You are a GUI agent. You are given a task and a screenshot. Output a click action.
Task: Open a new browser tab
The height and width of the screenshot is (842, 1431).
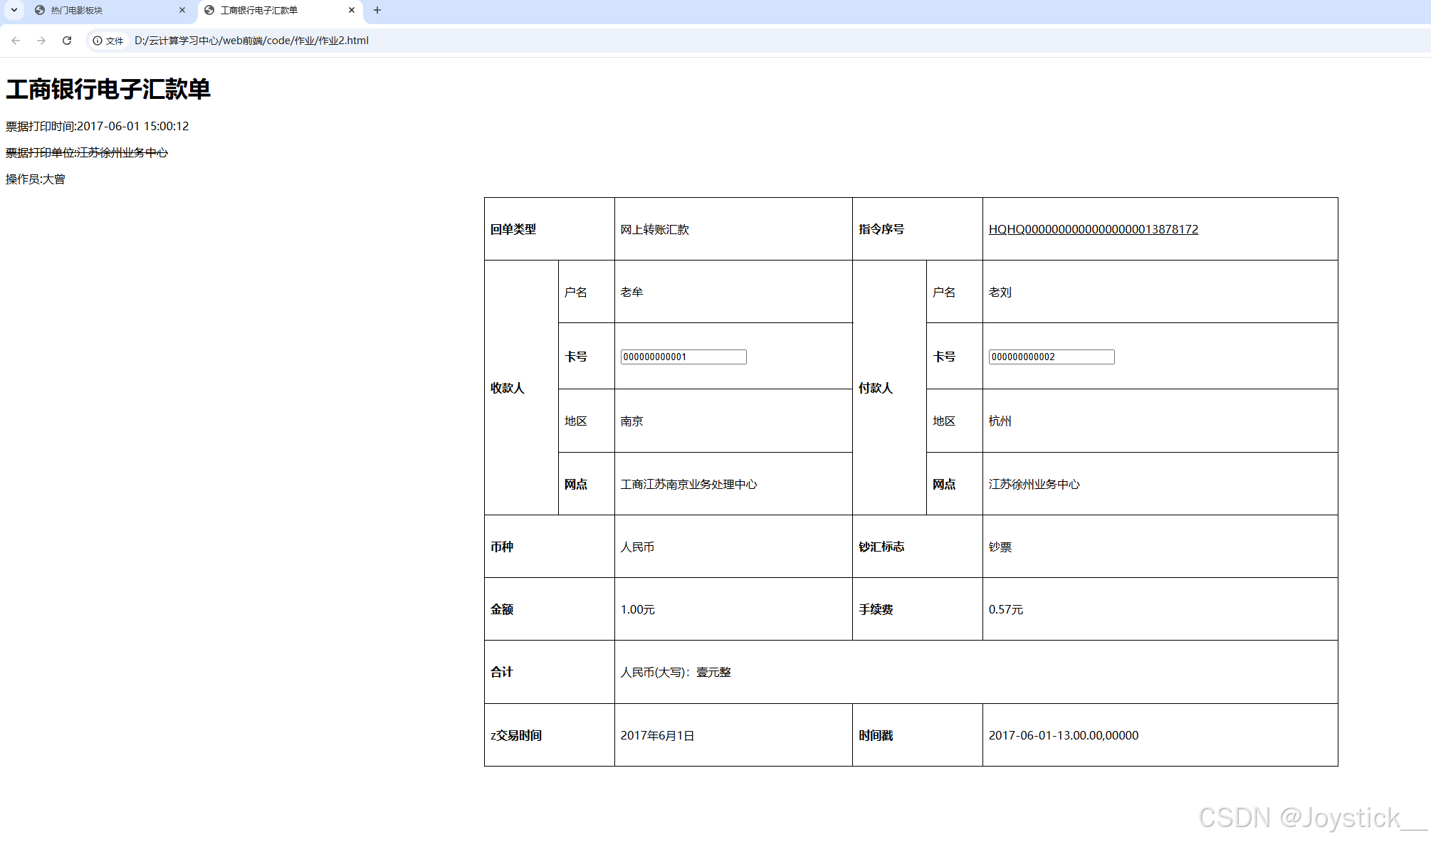[x=377, y=10]
